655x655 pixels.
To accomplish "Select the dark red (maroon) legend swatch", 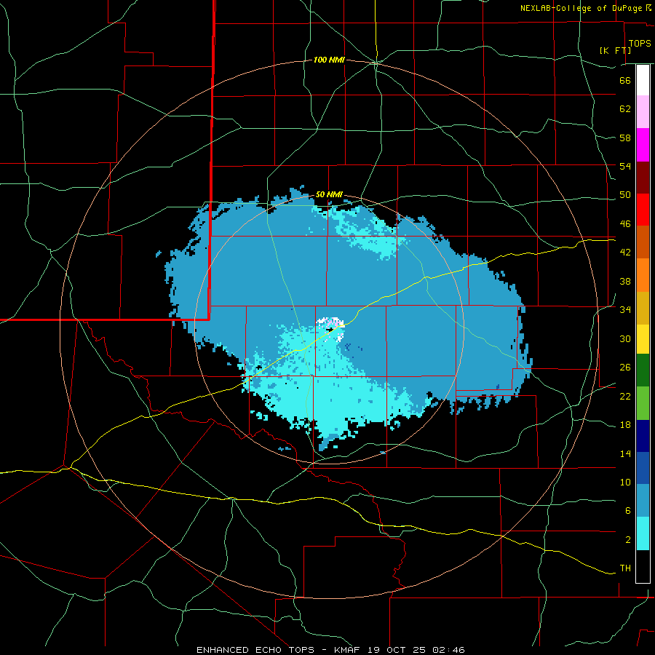I will [x=643, y=178].
